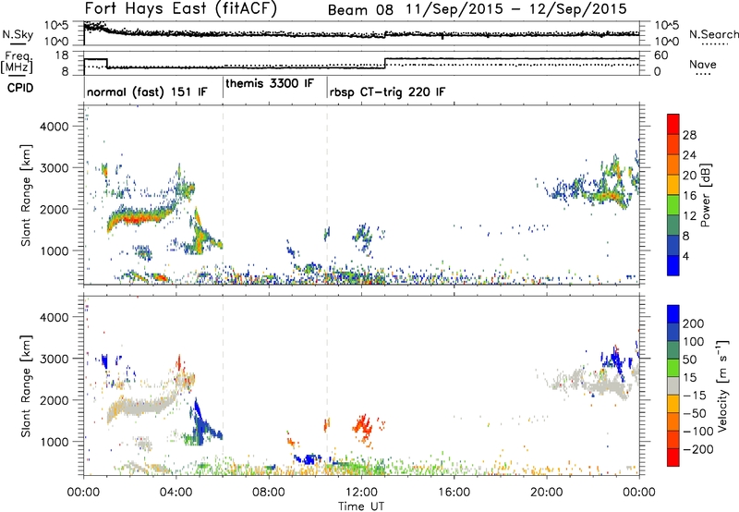Click the '16:00' time tick label
The image size is (739, 512).
(454, 493)
